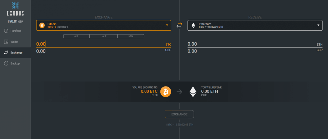Click the £90.81 GBP balance total
This screenshot has width=328, height=139.
point(15,21)
